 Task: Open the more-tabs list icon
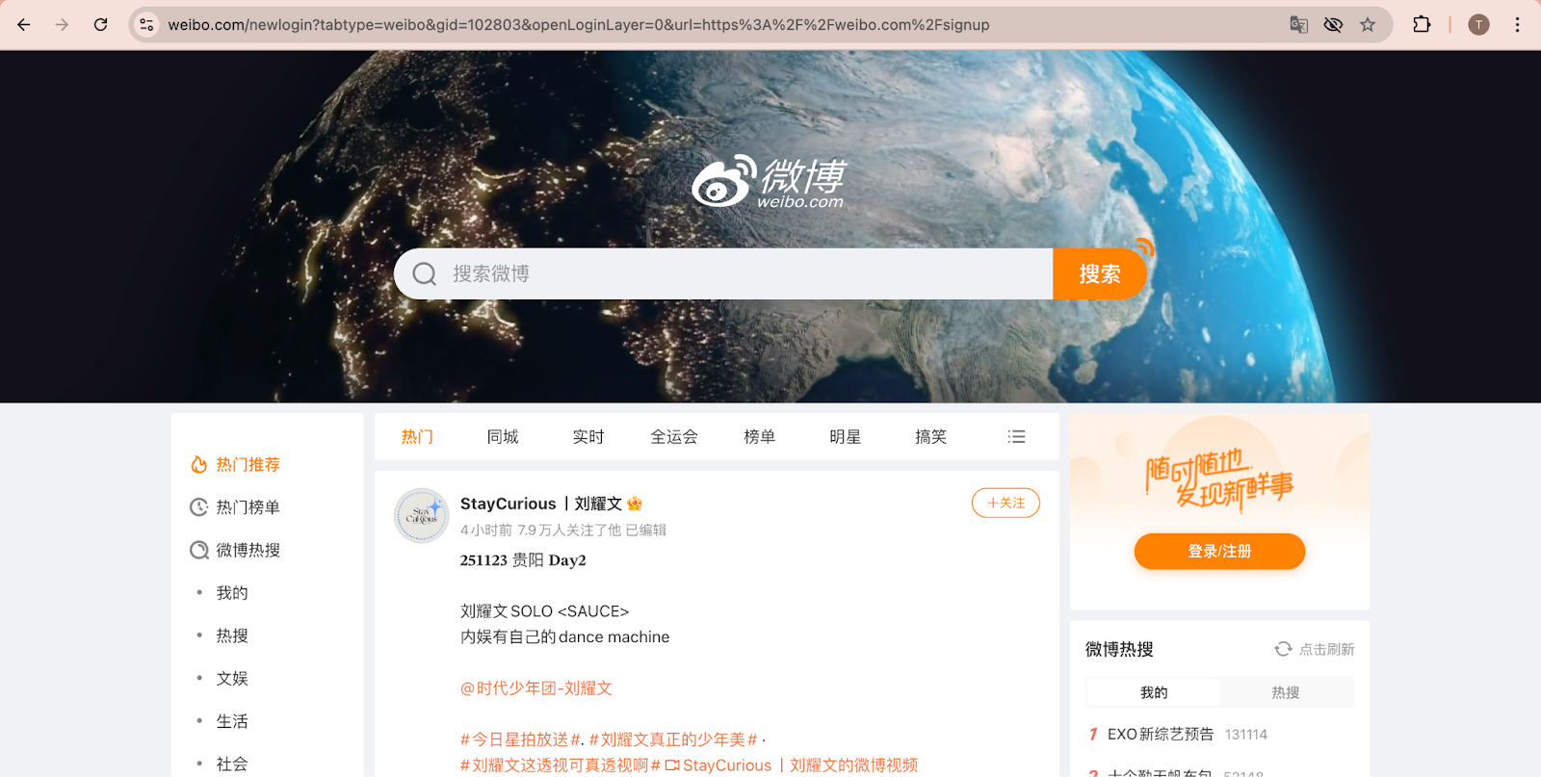click(1016, 437)
